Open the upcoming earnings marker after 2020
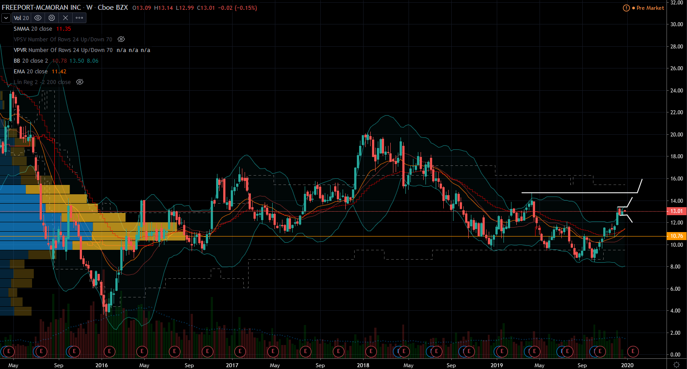This screenshot has height=369, width=687. click(x=633, y=351)
